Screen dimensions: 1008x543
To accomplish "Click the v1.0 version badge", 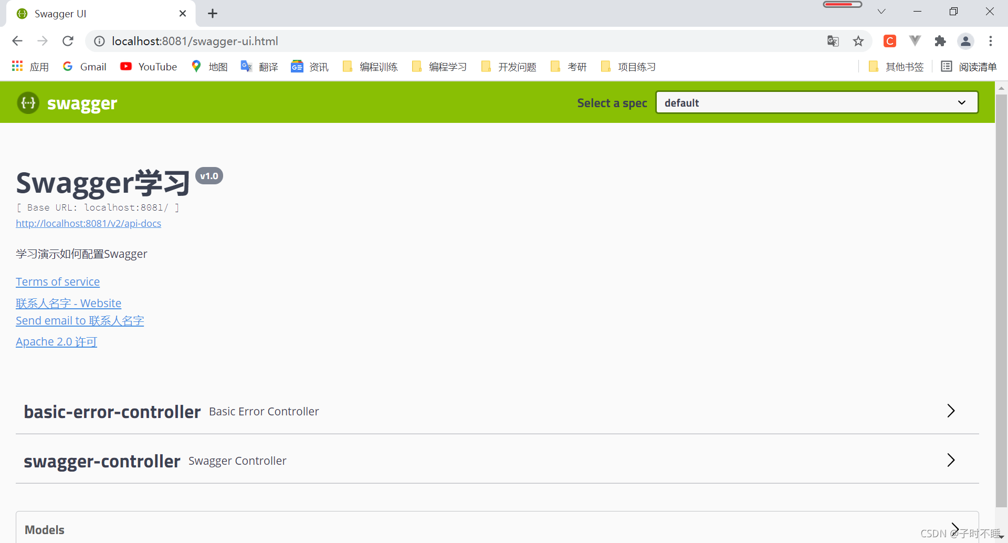I will pos(209,176).
